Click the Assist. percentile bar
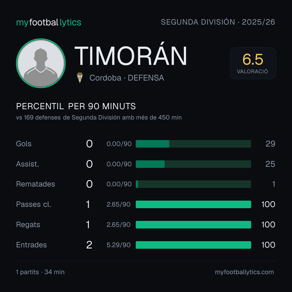The height and width of the screenshot is (292, 292). [x=193, y=164]
